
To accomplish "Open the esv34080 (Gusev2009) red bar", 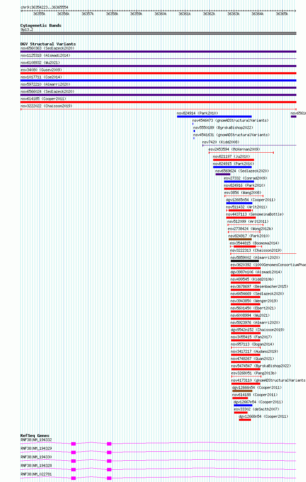I will pos(158,73).
